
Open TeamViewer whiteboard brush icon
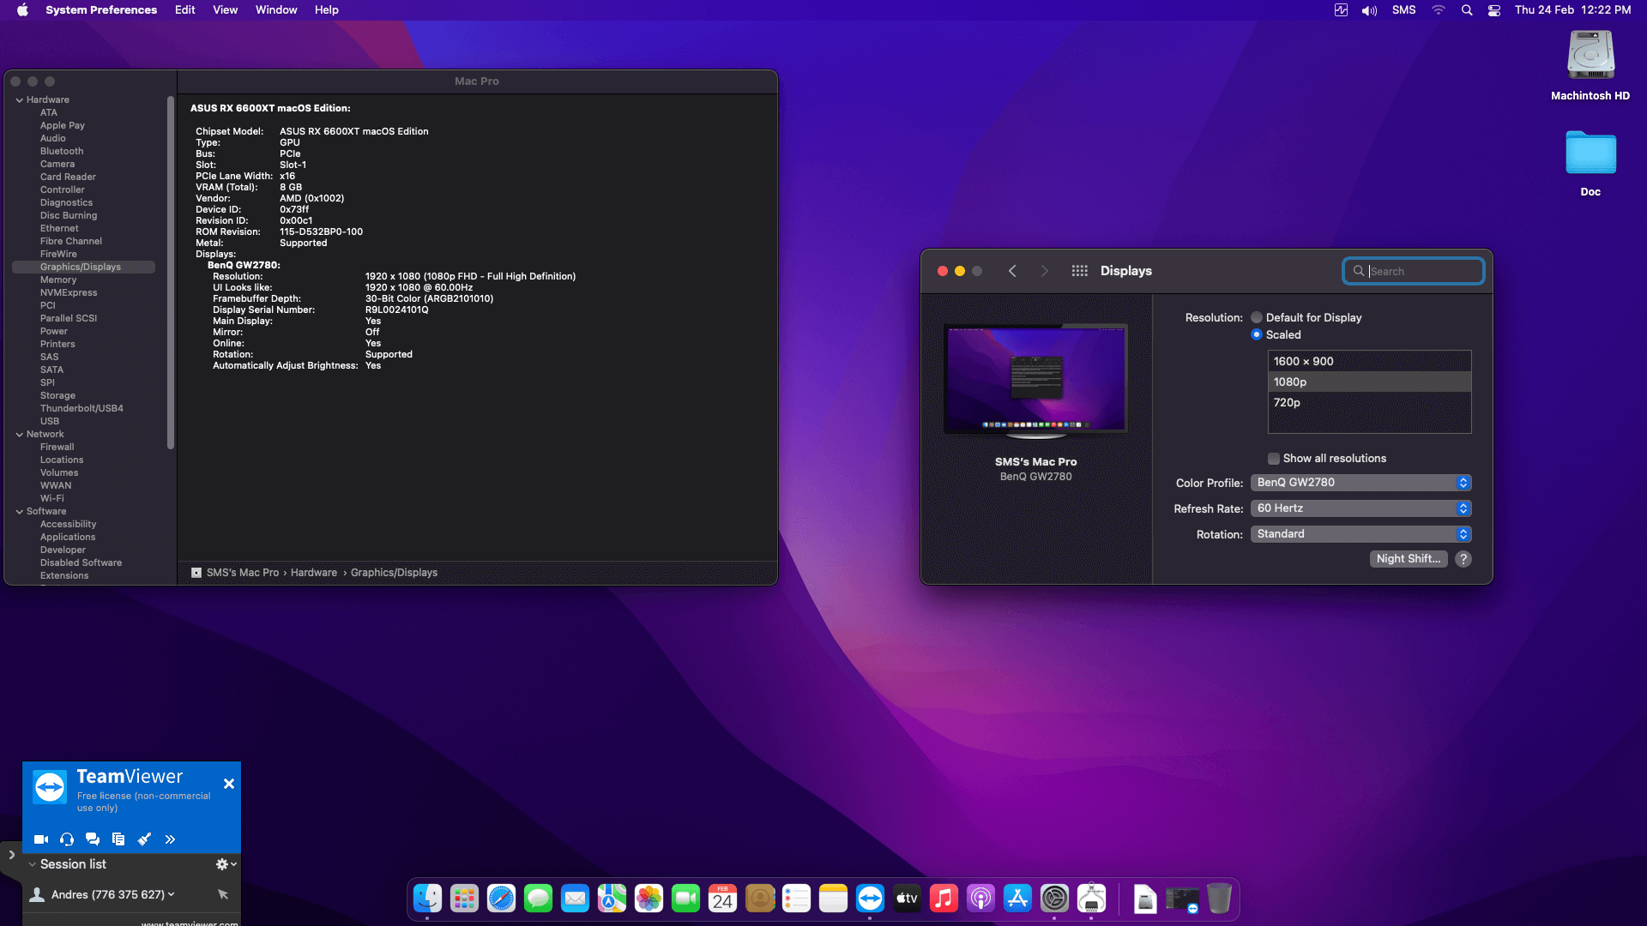(144, 839)
